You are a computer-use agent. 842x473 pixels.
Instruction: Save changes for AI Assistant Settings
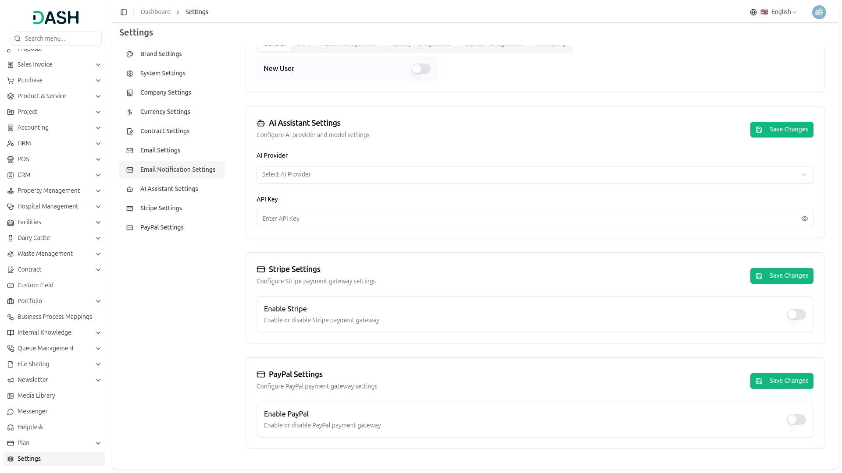point(781,129)
